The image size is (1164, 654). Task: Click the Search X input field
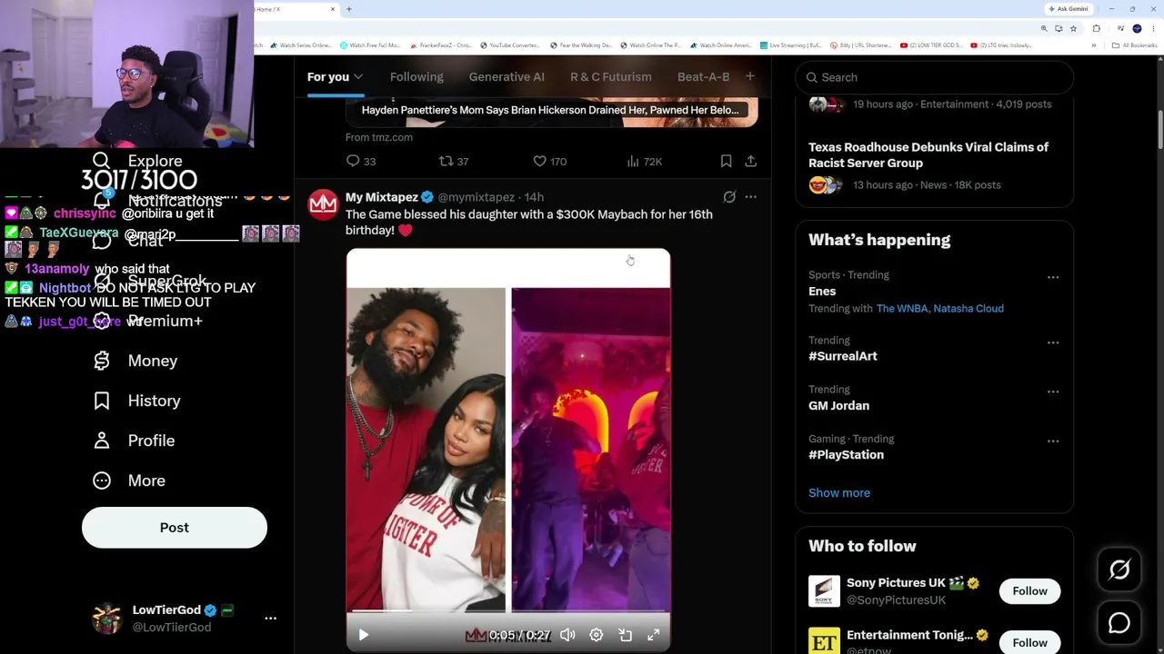click(x=934, y=77)
